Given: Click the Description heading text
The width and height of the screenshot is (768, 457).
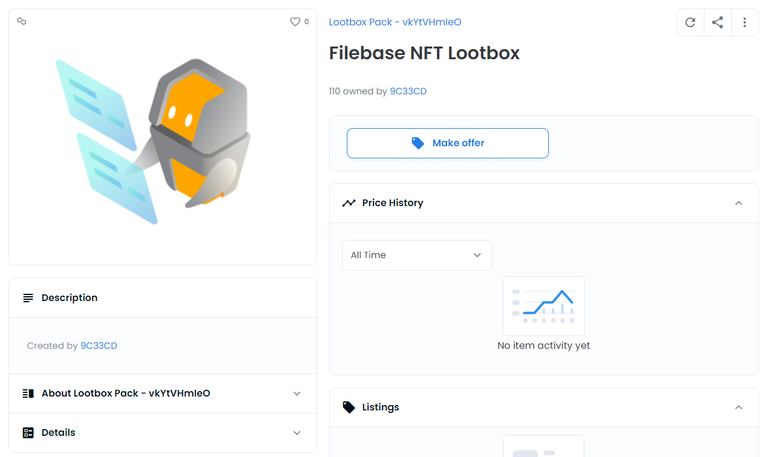Looking at the screenshot, I should click(x=70, y=298).
